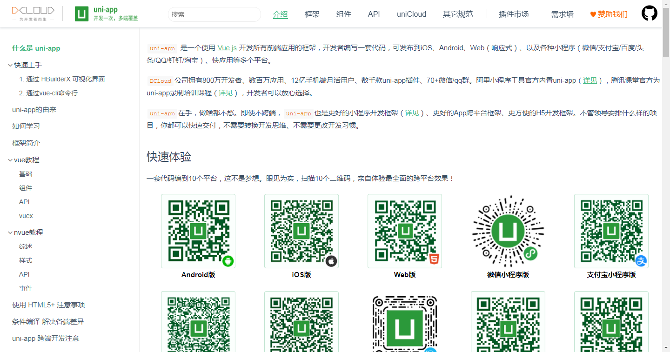Open uni-app的由来 sidebar item
670x352 pixels.
click(34, 110)
